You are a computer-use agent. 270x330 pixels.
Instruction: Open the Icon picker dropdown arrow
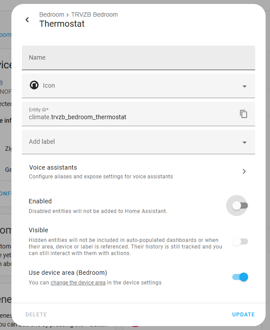point(244,86)
